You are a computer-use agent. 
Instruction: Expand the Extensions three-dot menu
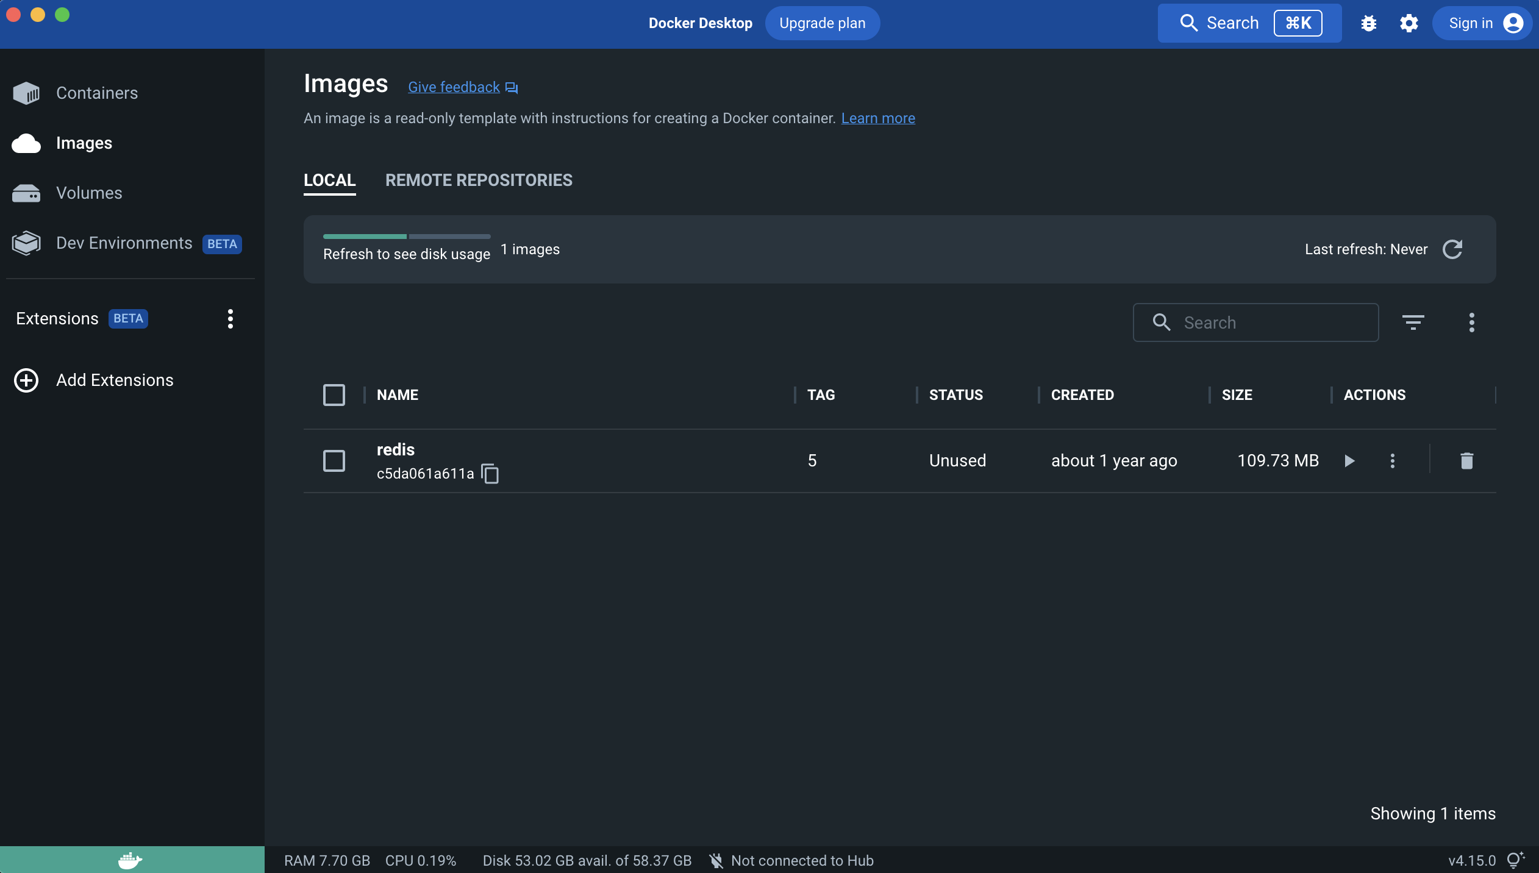point(230,319)
